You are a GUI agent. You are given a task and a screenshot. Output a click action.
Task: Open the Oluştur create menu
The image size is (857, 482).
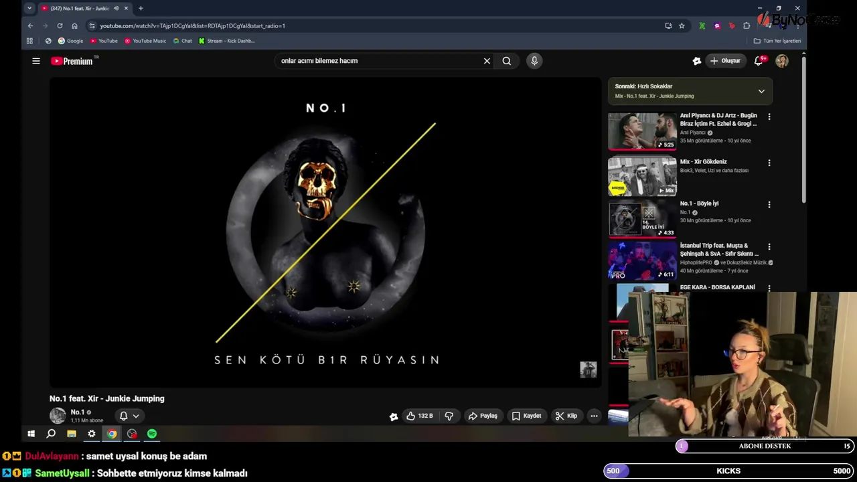(x=726, y=61)
